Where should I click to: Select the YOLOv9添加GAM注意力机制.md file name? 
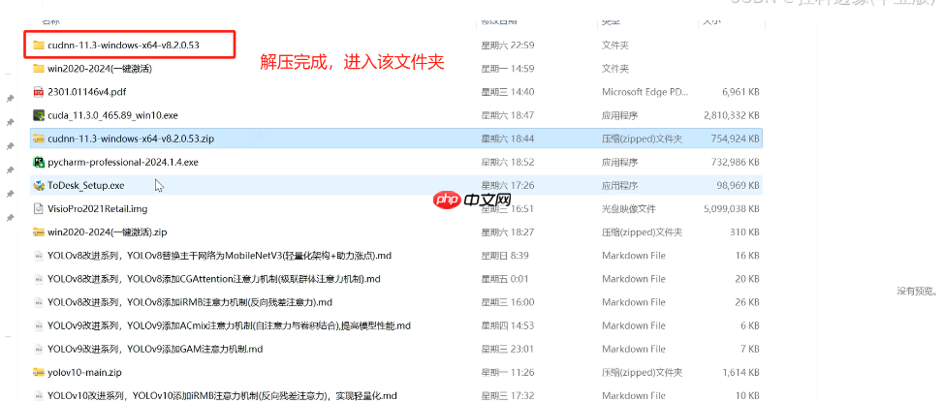(x=155, y=350)
